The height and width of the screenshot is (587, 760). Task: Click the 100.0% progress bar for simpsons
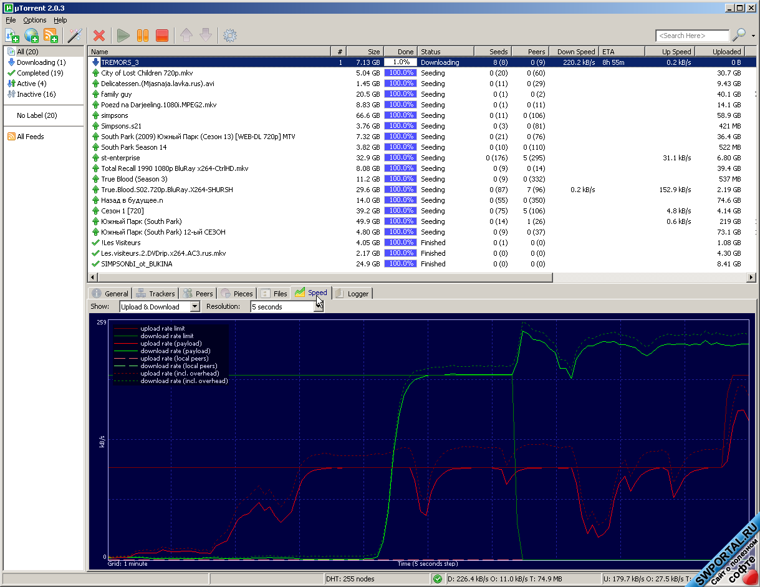pyautogui.click(x=400, y=115)
